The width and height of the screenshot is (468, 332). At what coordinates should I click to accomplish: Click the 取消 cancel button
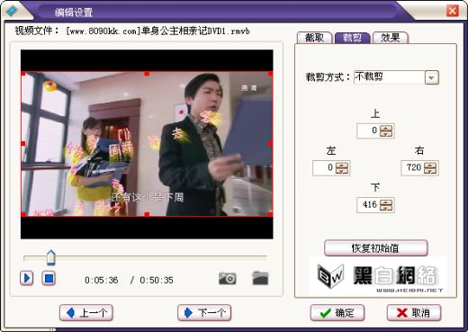[x=414, y=313]
